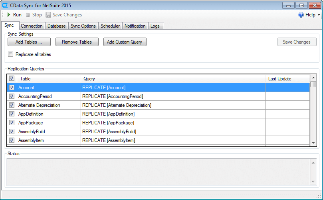
Task: Enable Replicate all tables checkbox
Action: coord(11,54)
